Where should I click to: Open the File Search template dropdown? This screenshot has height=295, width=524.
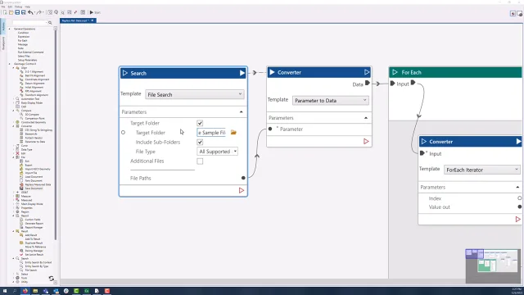[x=195, y=95]
